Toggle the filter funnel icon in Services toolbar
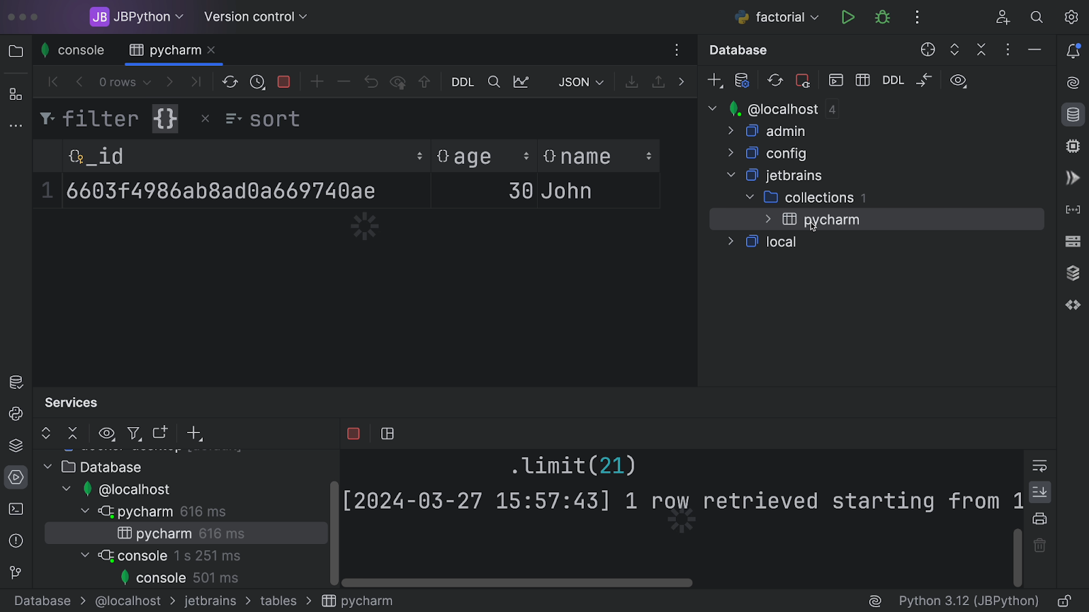 [x=134, y=433]
